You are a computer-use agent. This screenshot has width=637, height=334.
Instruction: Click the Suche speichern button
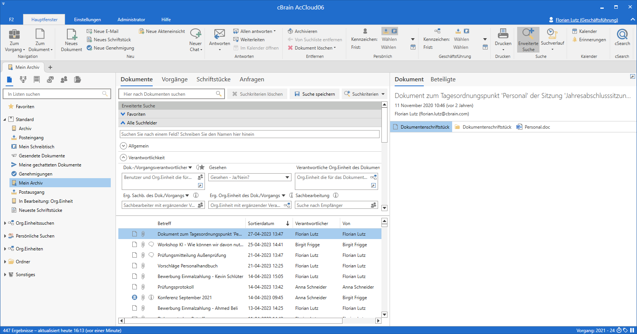(315, 94)
